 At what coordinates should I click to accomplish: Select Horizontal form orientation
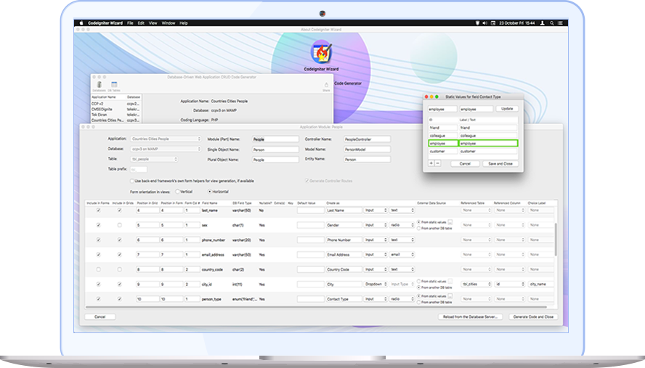point(209,192)
